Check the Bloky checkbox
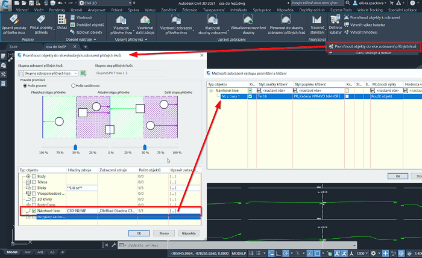 click(34, 188)
